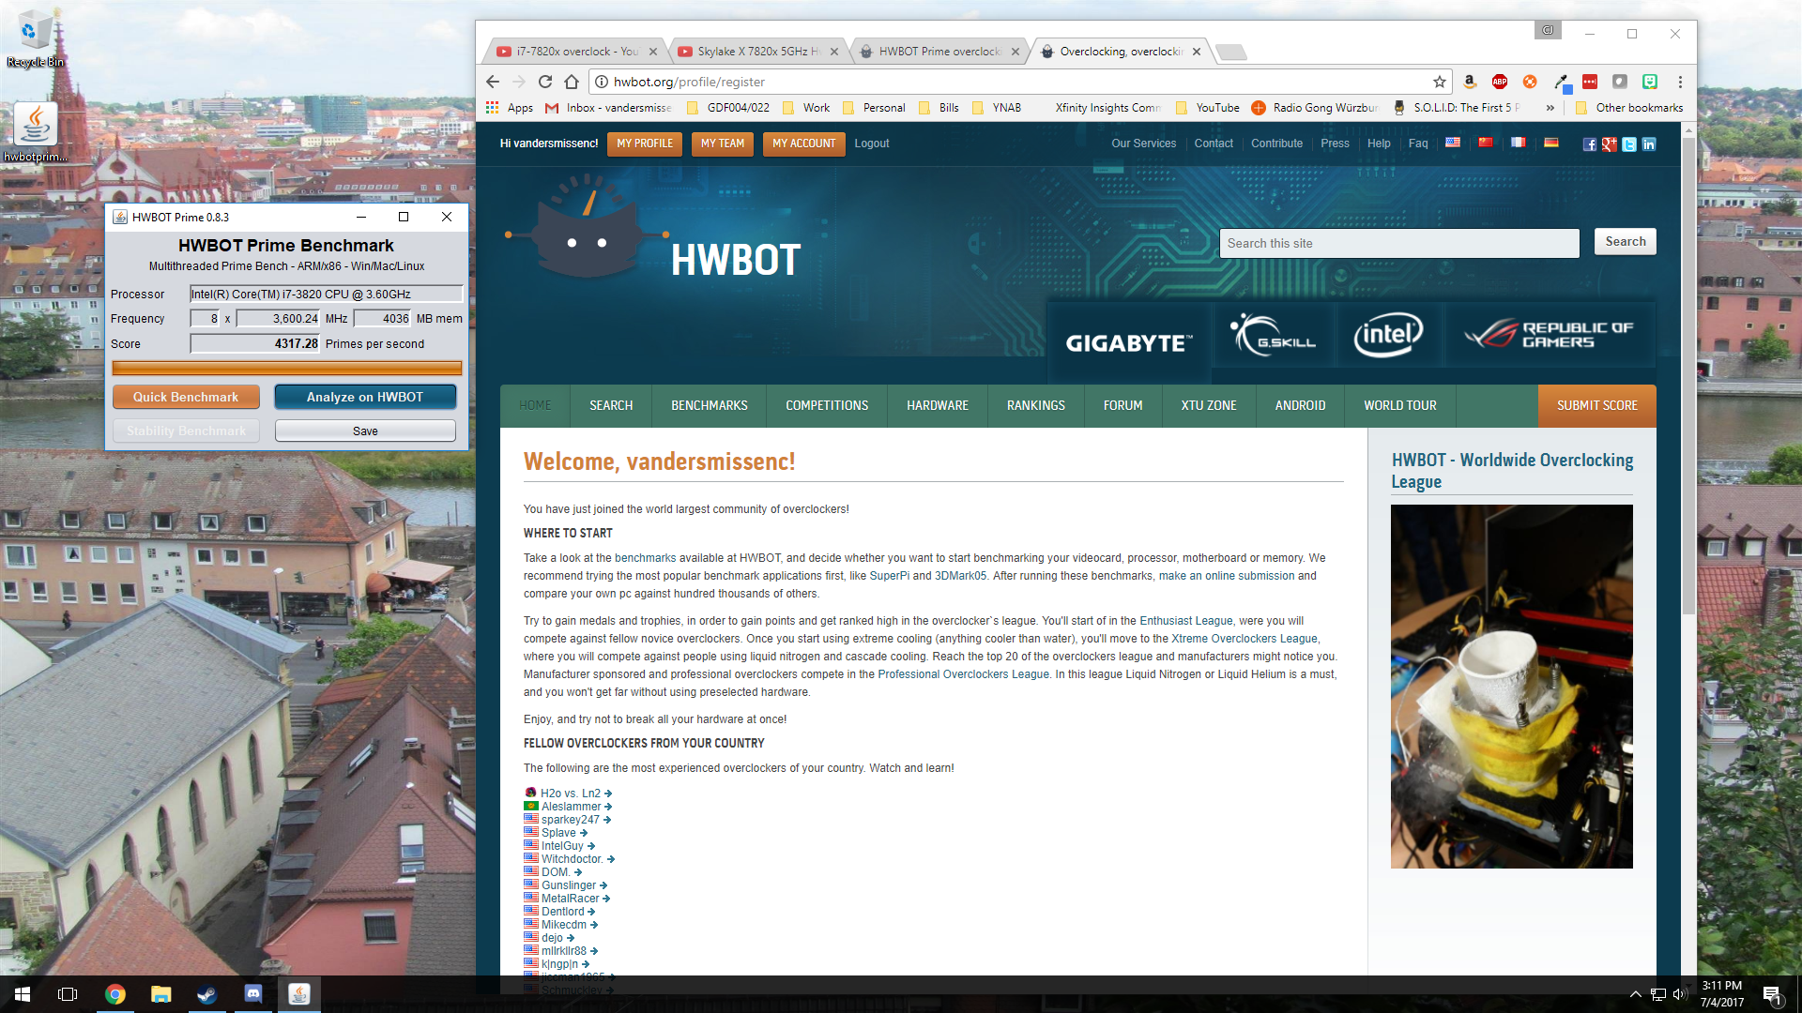This screenshot has width=1802, height=1013.
Task: Open the RANKINGS menu on HWBOT
Action: click(x=1036, y=405)
